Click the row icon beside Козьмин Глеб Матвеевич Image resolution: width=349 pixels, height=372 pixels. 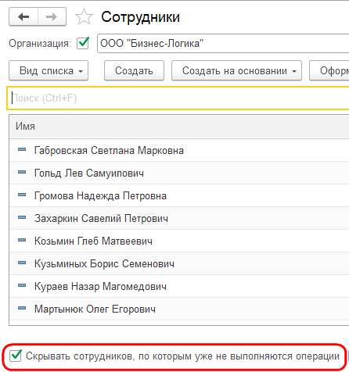click(x=22, y=240)
